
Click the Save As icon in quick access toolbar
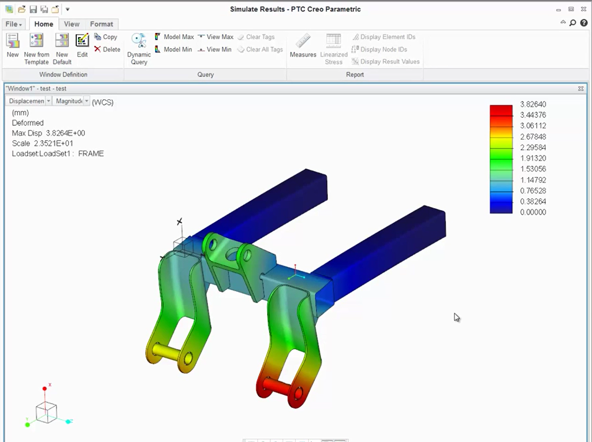[x=44, y=9]
